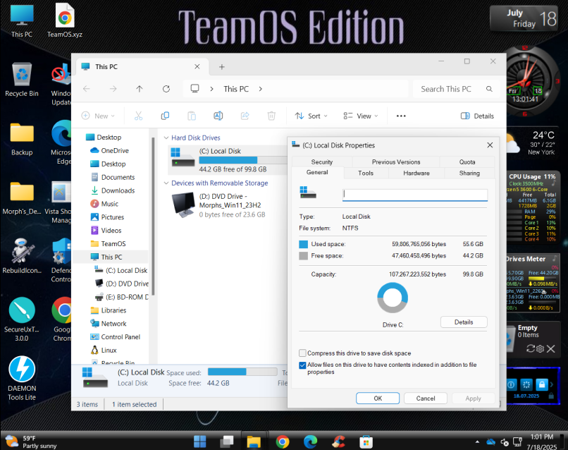The height and width of the screenshot is (450, 568).
Task: Select (D:) DVD Drive in navigation pane
Action: coord(127,284)
